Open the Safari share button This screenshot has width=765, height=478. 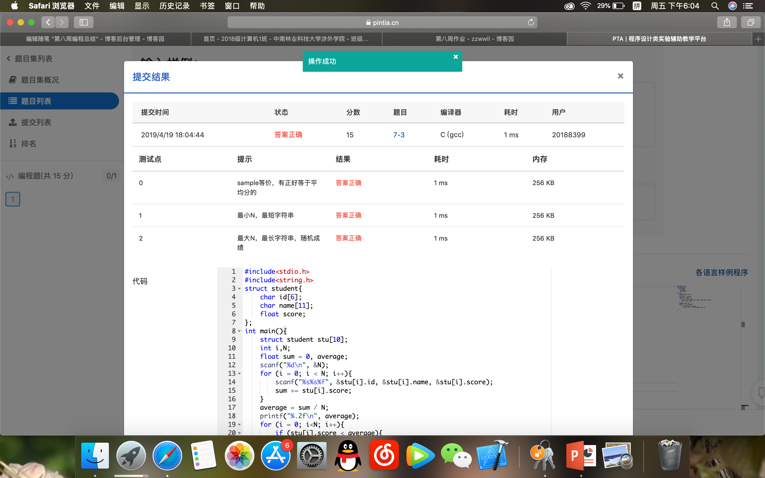727,22
